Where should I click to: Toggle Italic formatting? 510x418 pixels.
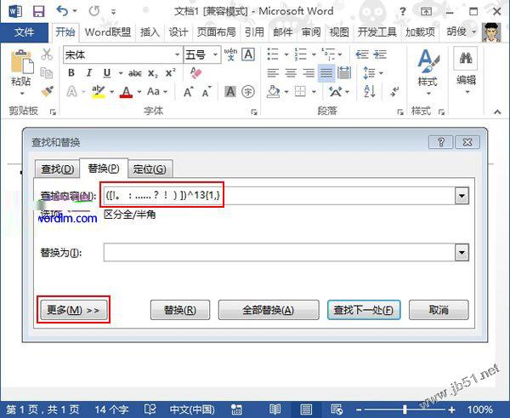point(88,73)
